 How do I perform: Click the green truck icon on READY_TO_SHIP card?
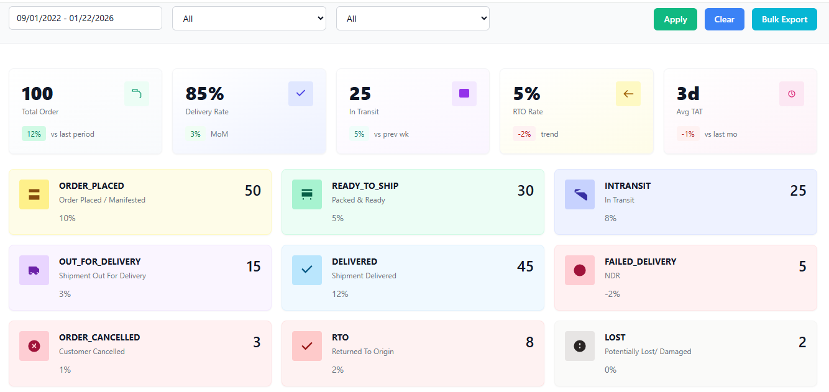[306, 194]
